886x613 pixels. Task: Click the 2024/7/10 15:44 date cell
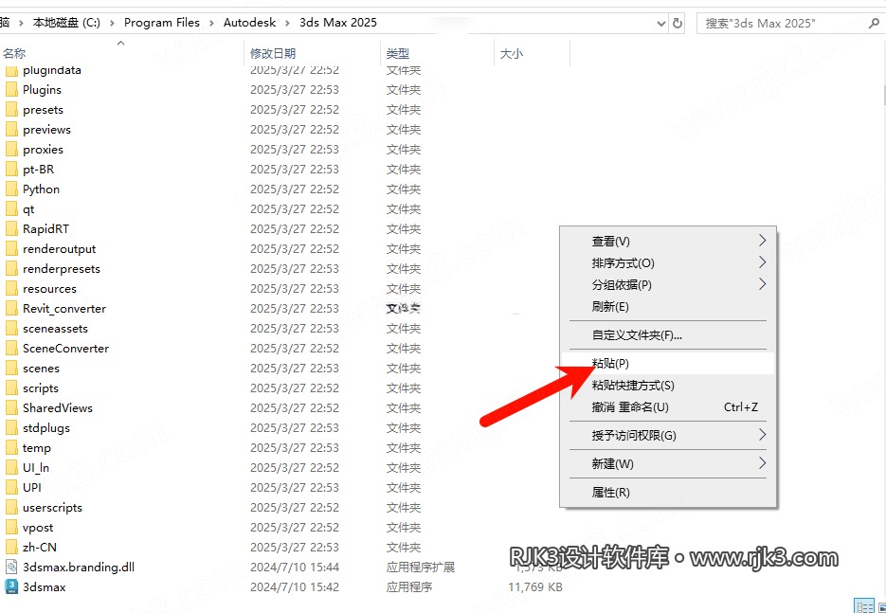coord(295,568)
